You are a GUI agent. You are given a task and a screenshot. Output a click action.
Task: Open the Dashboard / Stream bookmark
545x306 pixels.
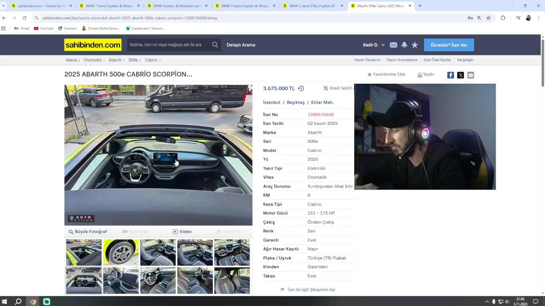tap(145, 28)
